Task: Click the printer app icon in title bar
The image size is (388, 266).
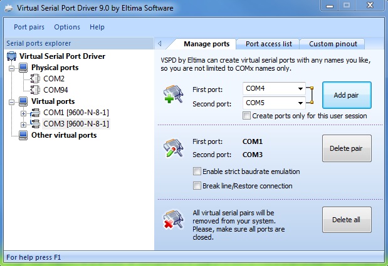Action: [9, 8]
